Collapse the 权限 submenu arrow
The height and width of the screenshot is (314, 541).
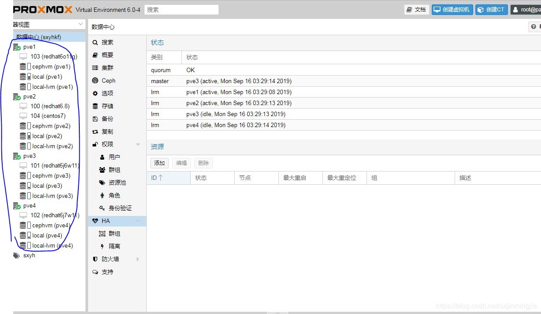(138, 145)
